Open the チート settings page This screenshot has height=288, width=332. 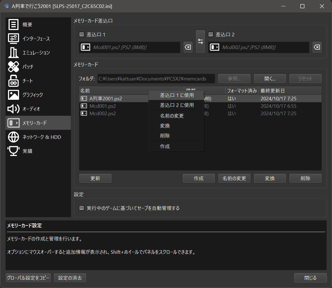point(38,81)
